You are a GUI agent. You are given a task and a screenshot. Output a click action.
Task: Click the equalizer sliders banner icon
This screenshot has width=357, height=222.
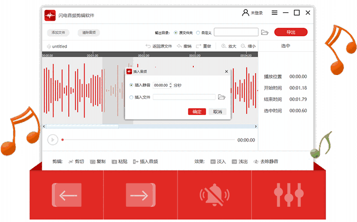click(289, 195)
